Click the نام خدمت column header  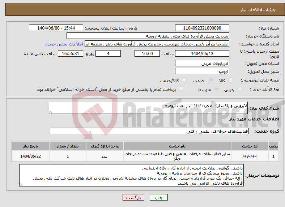point(177,146)
